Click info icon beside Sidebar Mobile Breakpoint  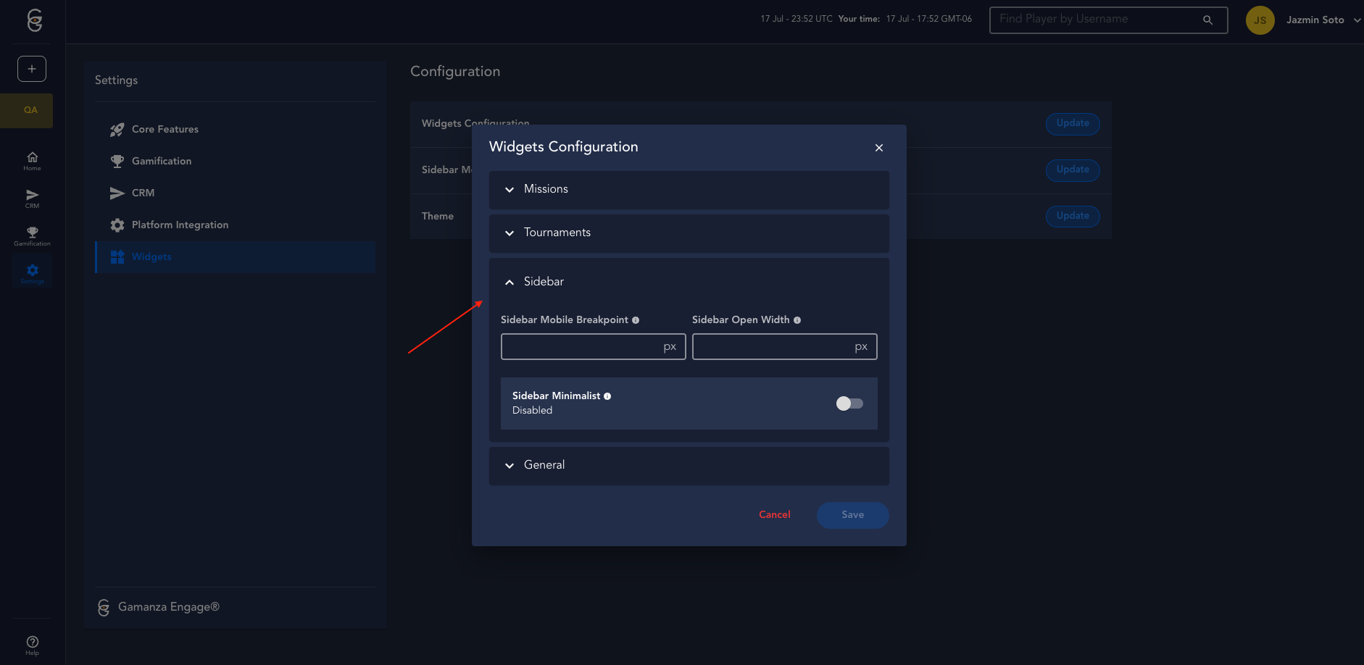point(636,320)
